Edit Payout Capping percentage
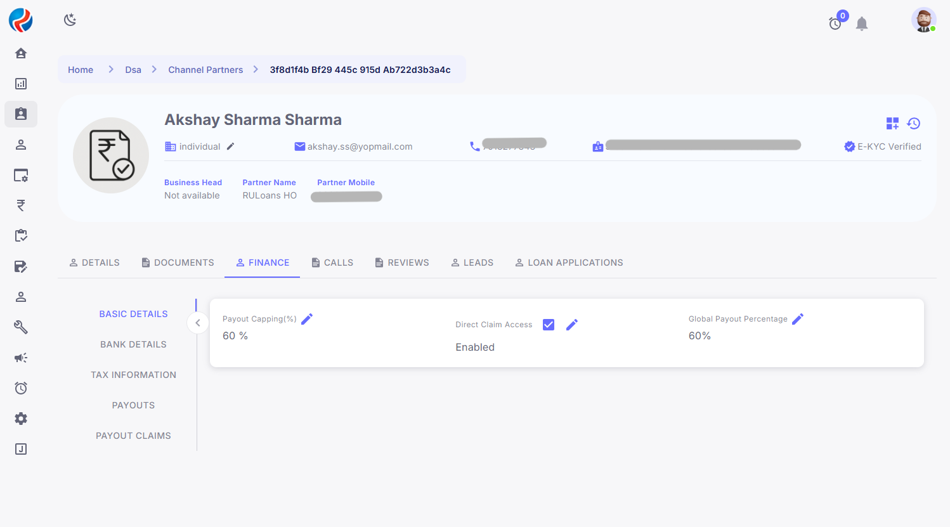Image resolution: width=950 pixels, height=527 pixels. pos(307,319)
